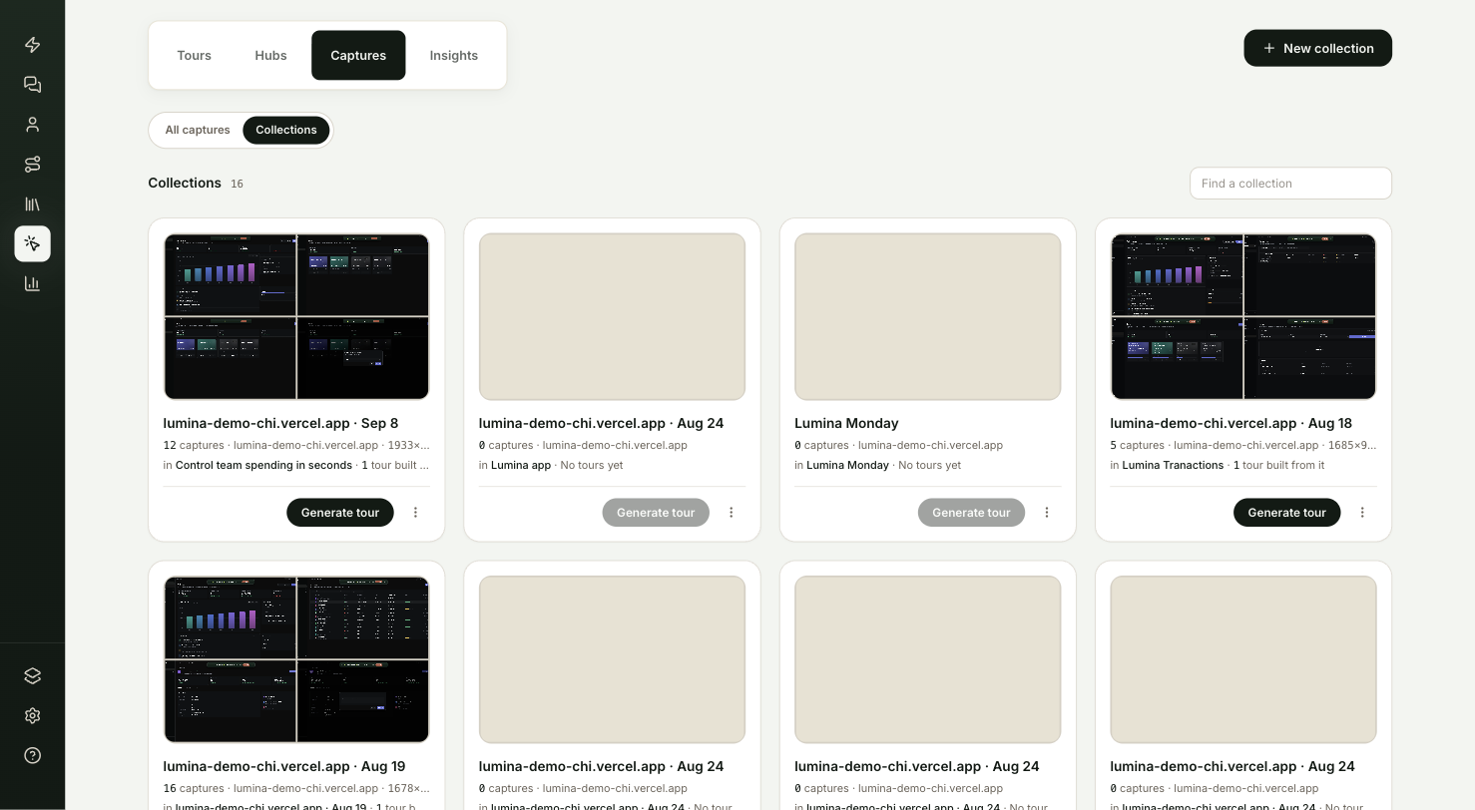Open three-dot menu on Lumina app card
1475x810 pixels.
[x=732, y=513]
